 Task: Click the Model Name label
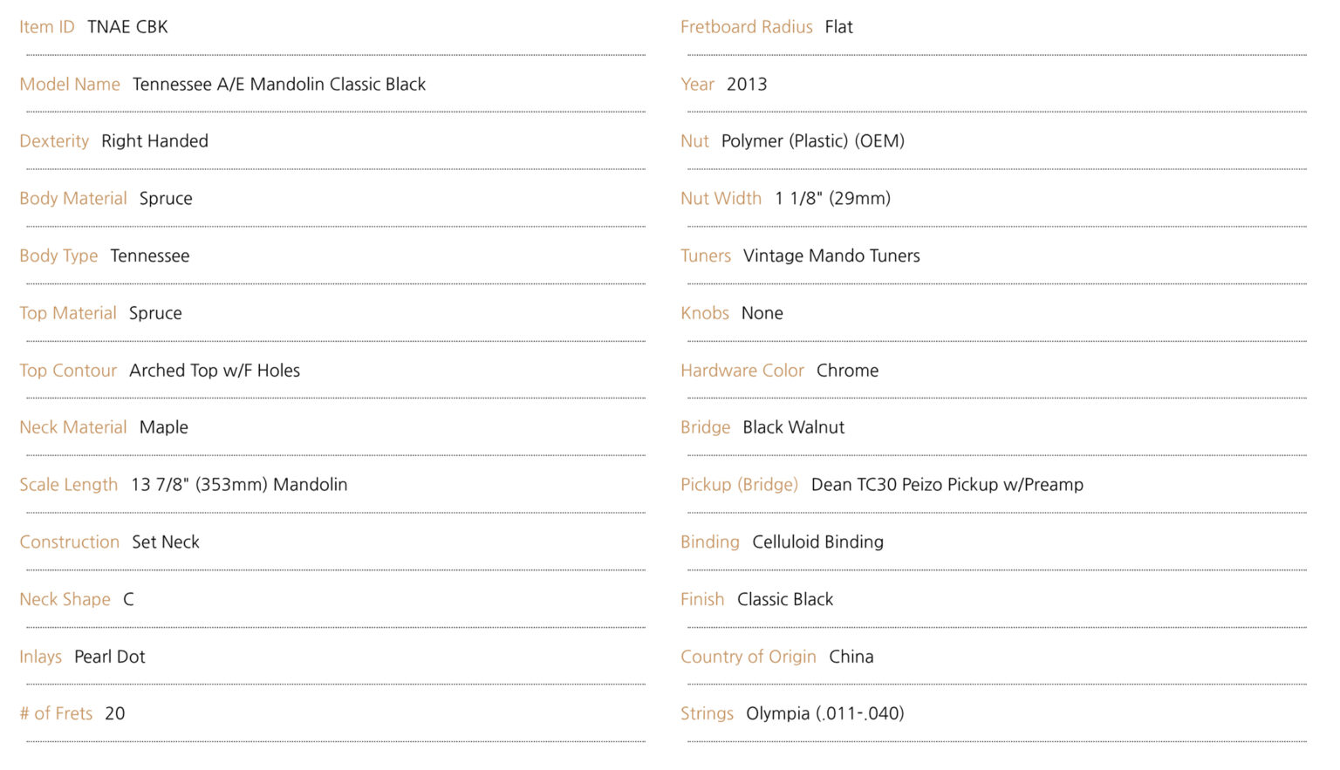pos(70,85)
